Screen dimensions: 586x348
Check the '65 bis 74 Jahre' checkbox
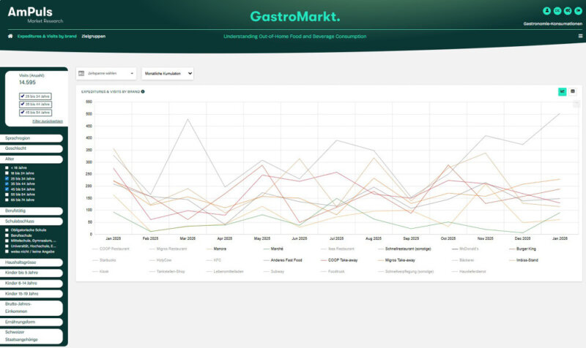(7, 200)
